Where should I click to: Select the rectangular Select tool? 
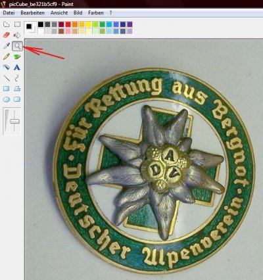pos(17,24)
